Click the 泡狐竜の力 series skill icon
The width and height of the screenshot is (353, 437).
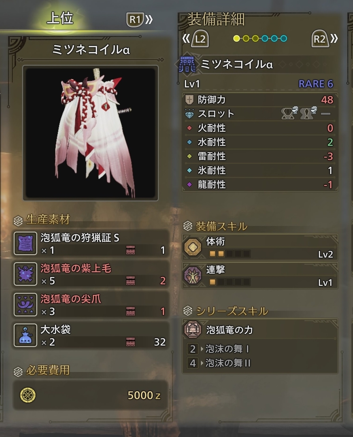[193, 330]
